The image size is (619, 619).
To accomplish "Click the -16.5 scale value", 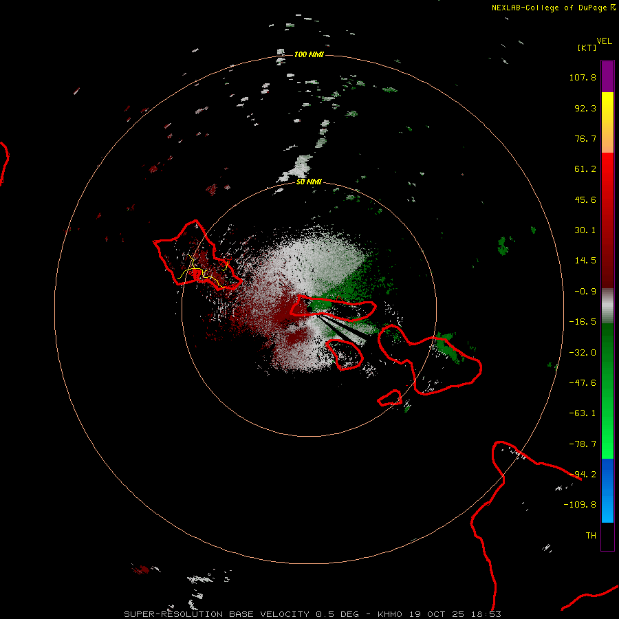I will coord(583,322).
